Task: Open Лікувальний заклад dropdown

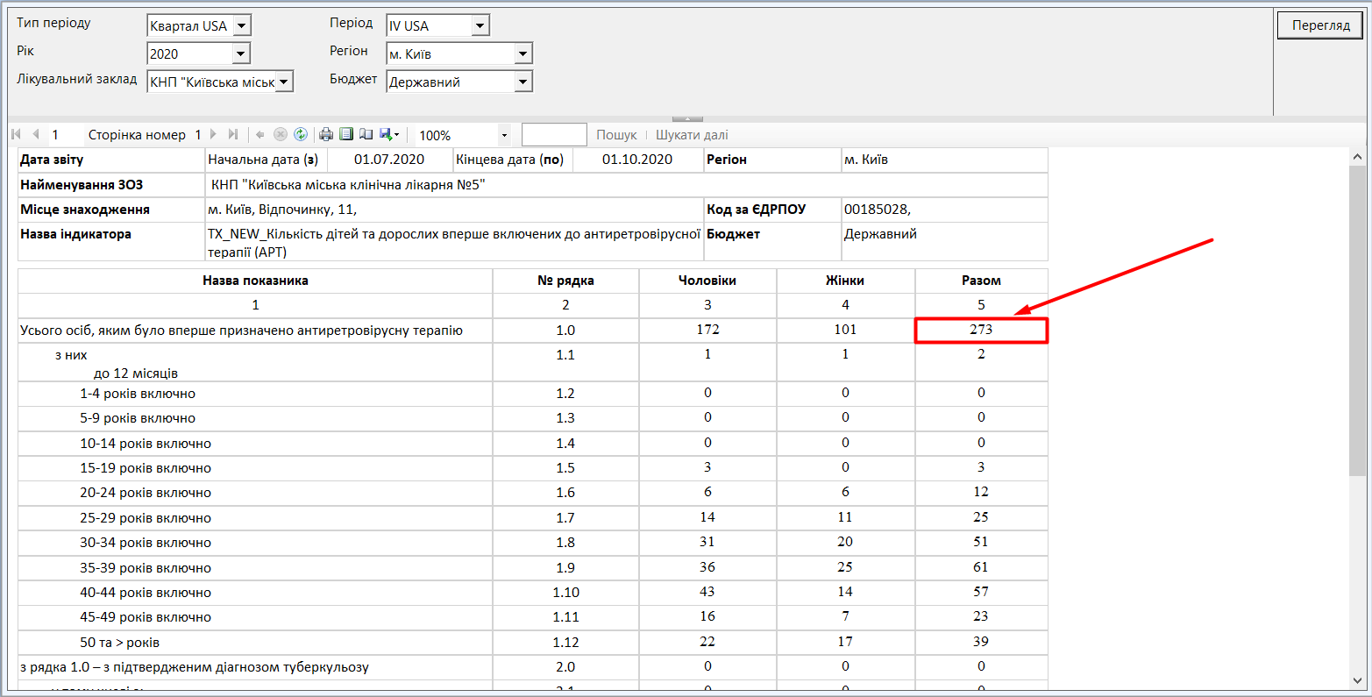Action: click(284, 82)
